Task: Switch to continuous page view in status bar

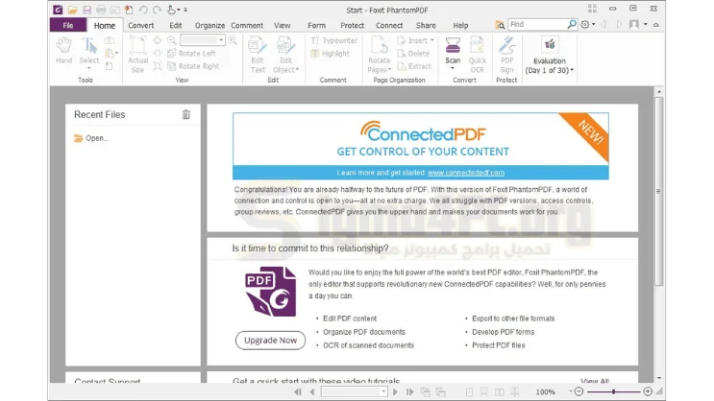Action: point(484,392)
